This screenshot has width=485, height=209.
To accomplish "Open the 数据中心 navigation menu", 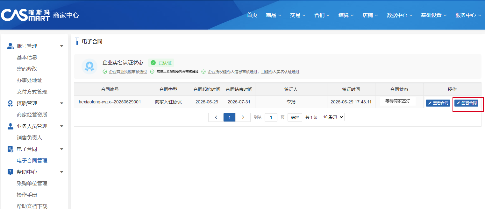I will pos(399,15).
